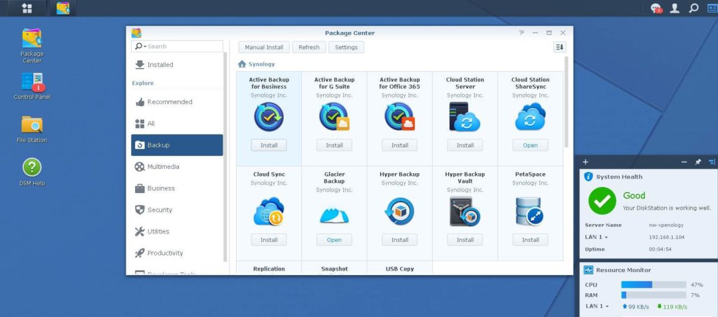This screenshot has width=718, height=317.
Task: Click the System Health info shield icon
Action: 588,177
